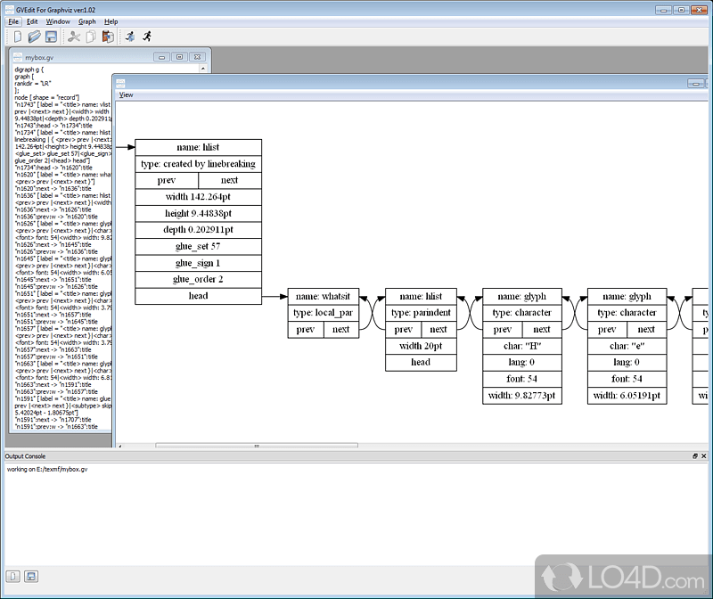Open the Edit menu
The width and height of the screenshot is (713, 599).
point(32,21)
